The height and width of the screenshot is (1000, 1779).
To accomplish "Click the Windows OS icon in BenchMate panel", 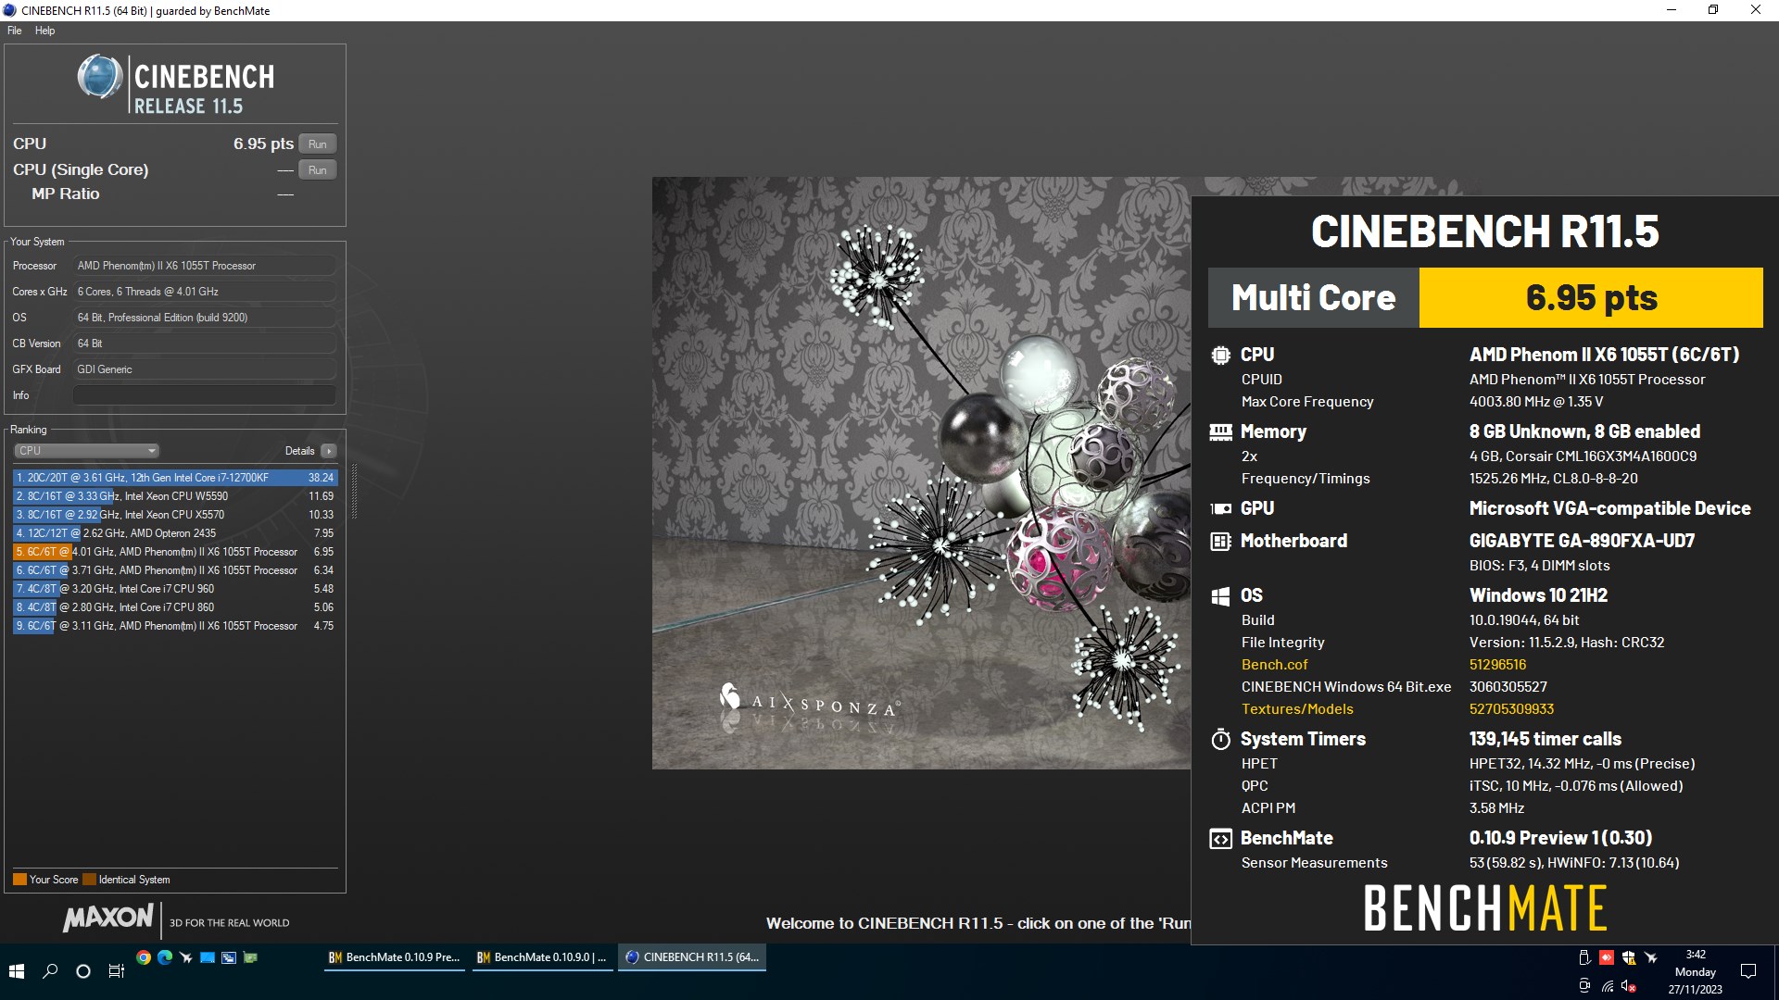I will 1220,595.
